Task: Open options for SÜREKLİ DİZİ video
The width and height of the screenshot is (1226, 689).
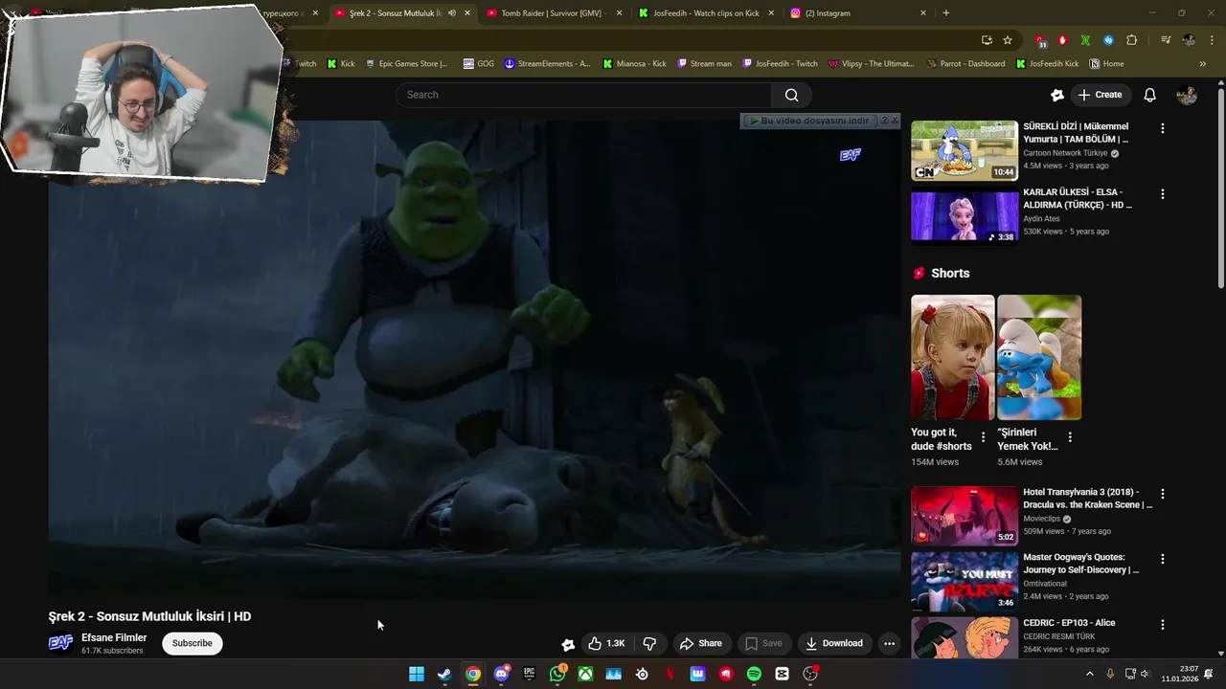Action: [x=1163, y=128]
